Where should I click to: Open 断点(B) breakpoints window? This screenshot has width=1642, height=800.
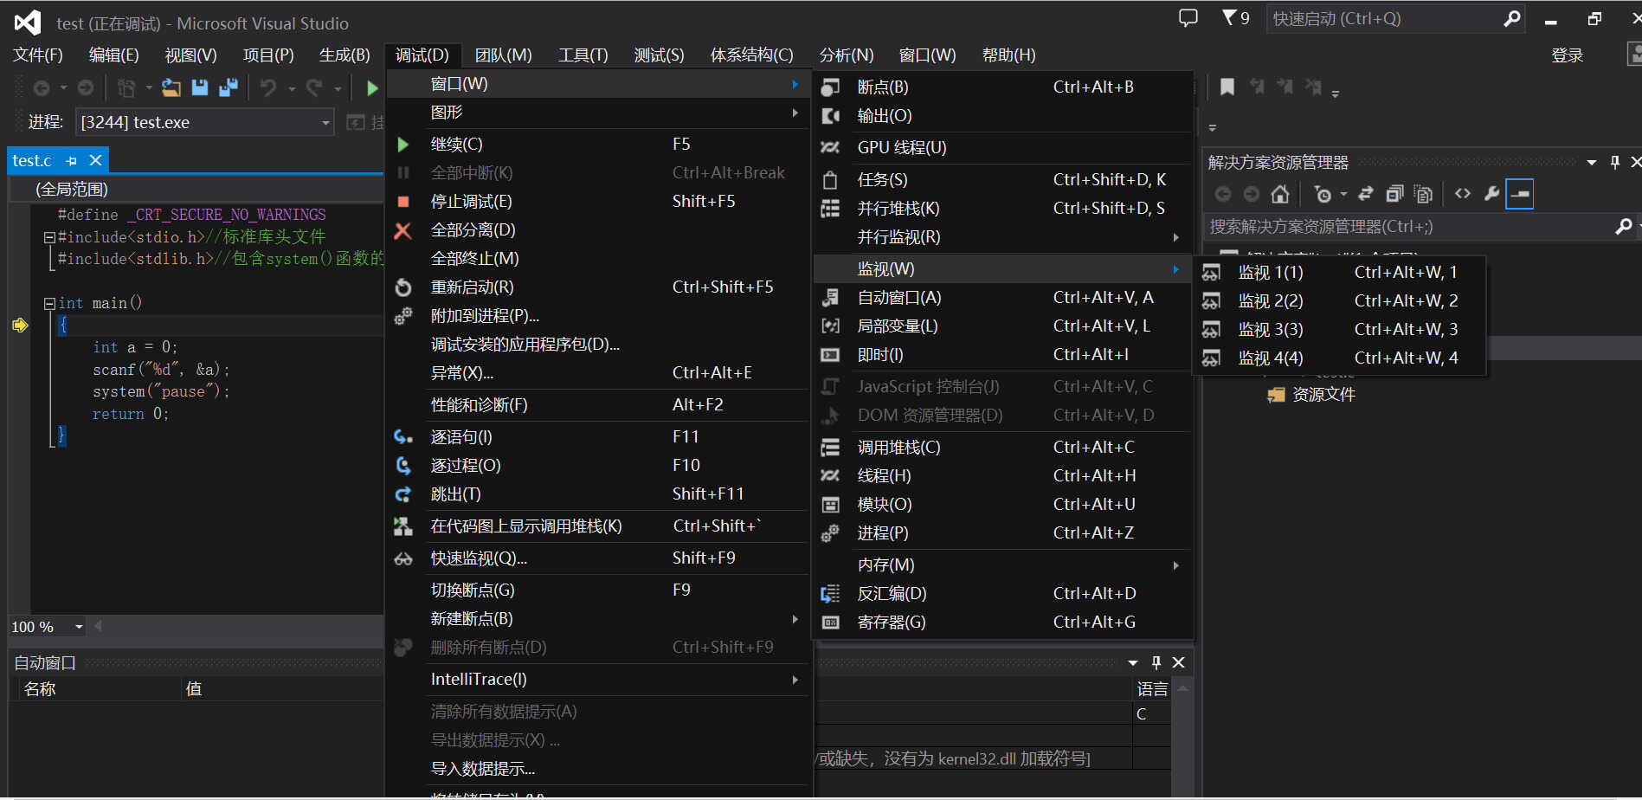(x=1002, y=87)
